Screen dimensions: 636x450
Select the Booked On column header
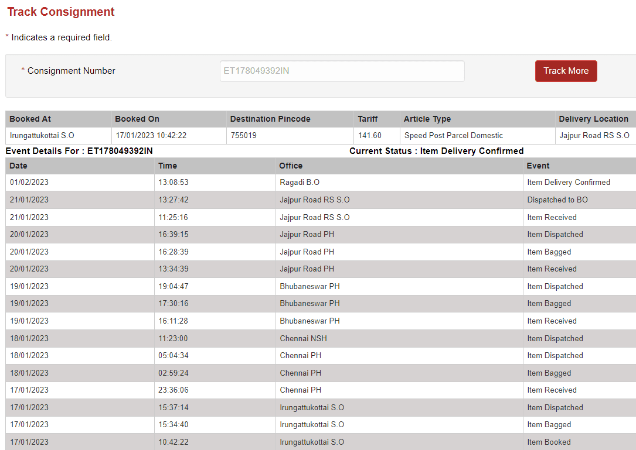tap(137, 119)
